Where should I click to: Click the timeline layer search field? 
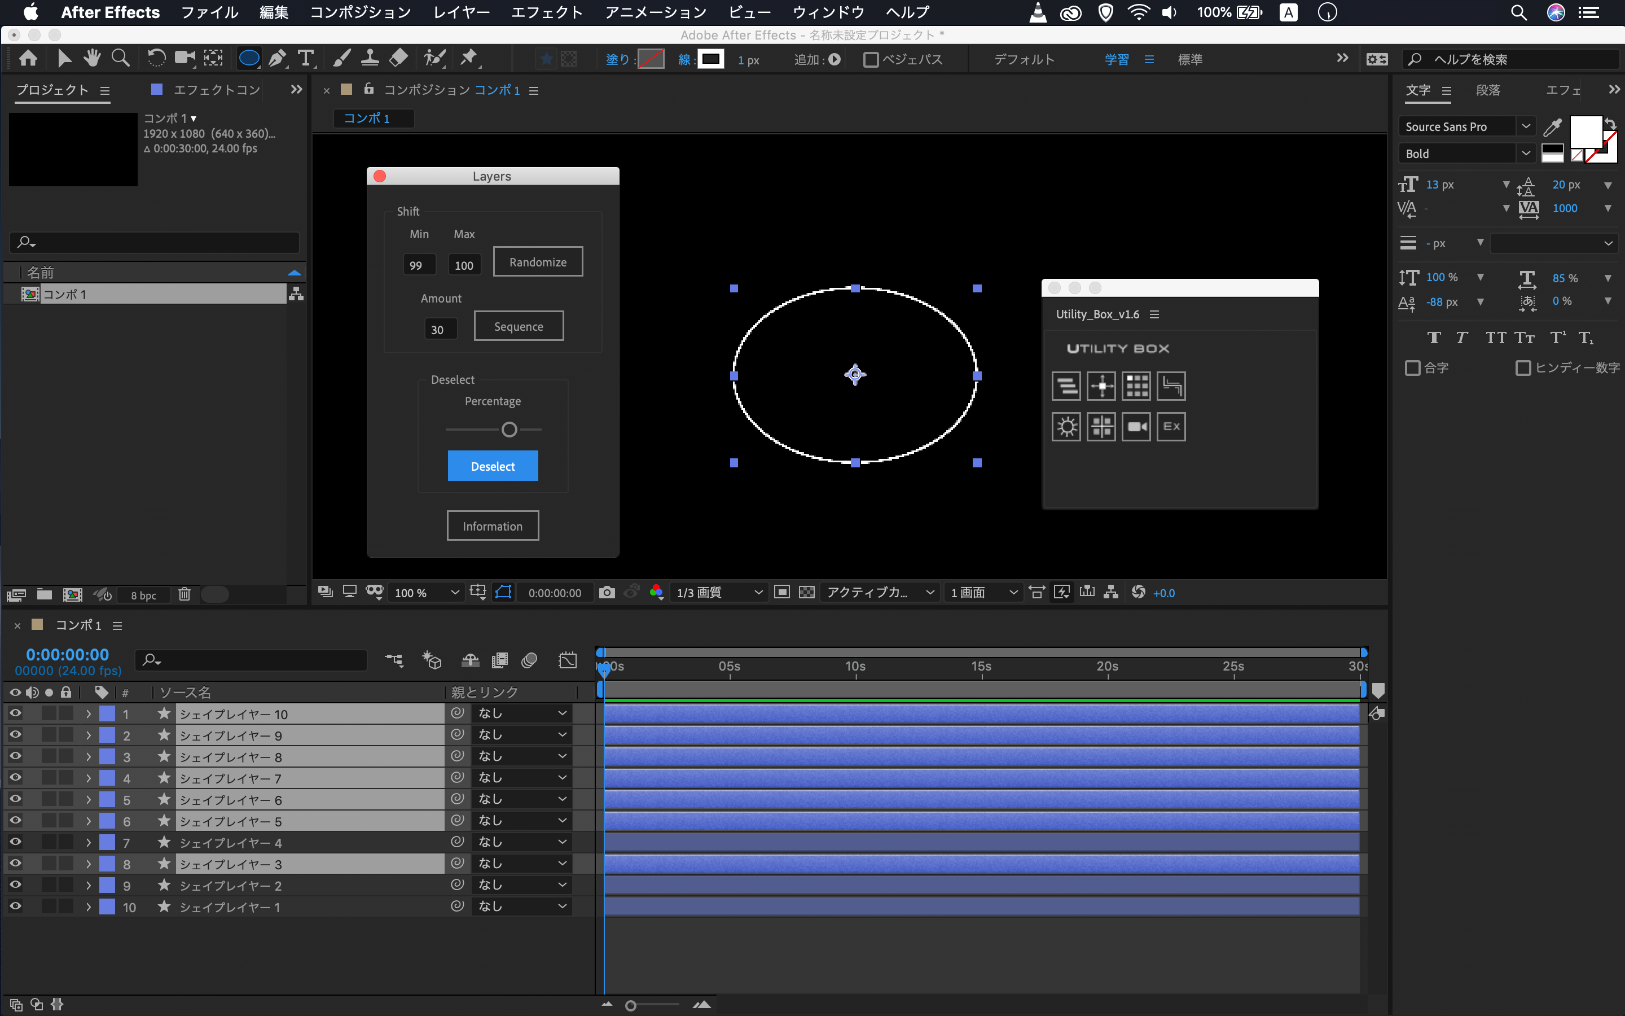click(251, 660)
